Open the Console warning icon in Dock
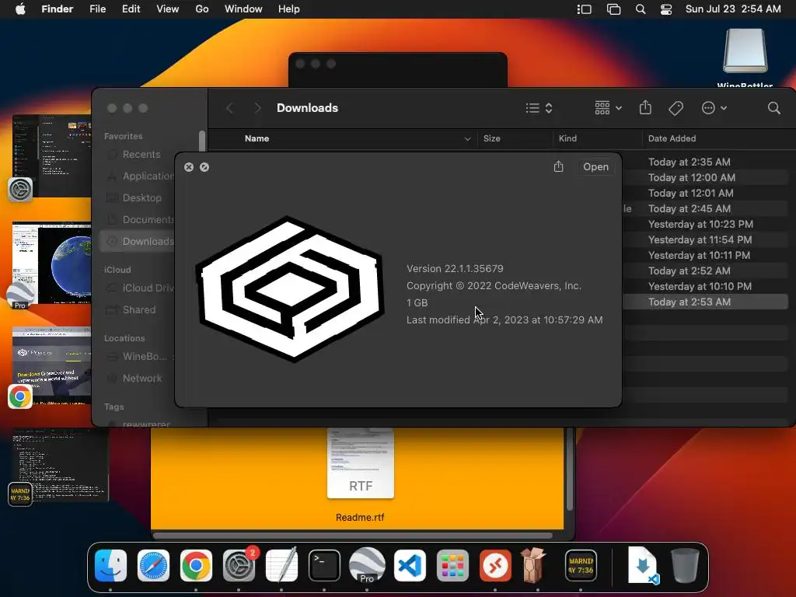This screenshot has height=597, width=796. pyautogui.click(x=581, y=565)
